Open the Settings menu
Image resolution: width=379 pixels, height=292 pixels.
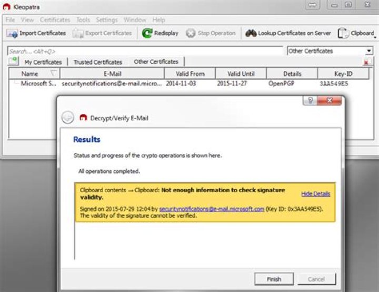(106, 20)
